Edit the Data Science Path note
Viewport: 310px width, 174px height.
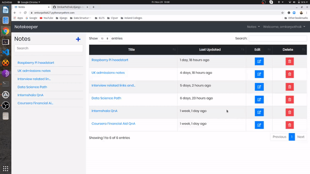[x=259, y=100]
